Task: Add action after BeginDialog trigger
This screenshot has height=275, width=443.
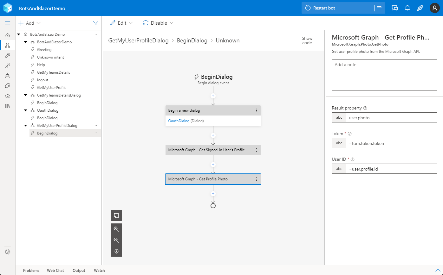Action: point(213,96)
